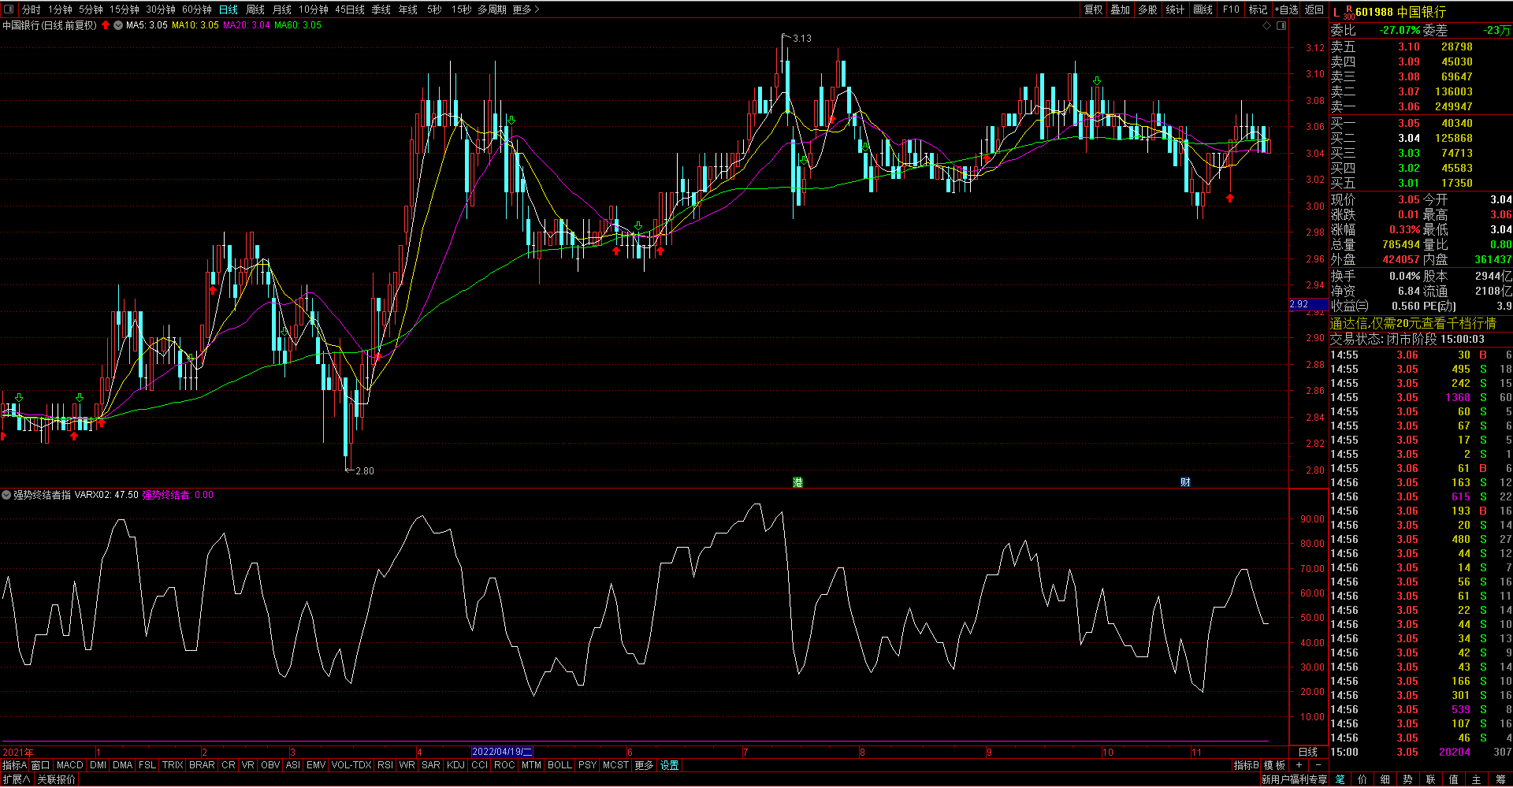Select the 45日线 period
The width and height of the screenshot is (1513, 788).
point(350,9)
